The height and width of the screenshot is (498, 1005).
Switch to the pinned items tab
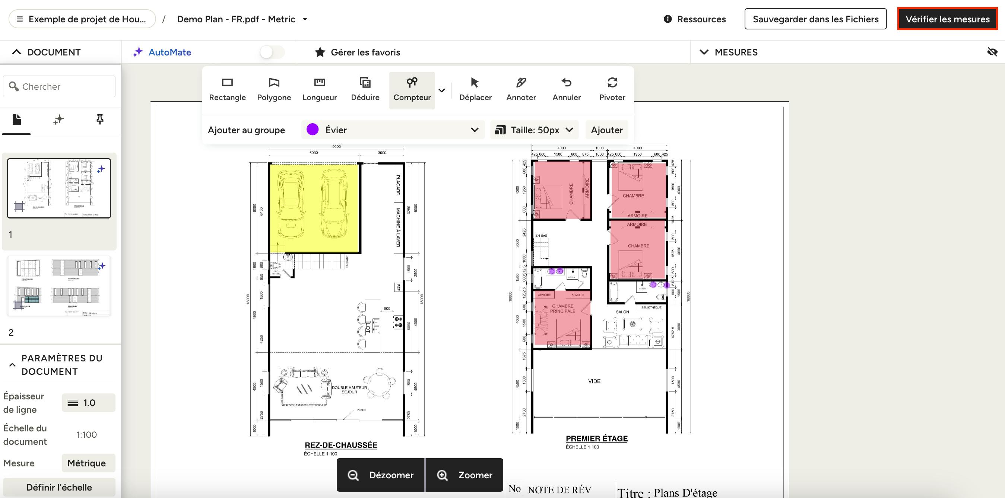[100, 120]
